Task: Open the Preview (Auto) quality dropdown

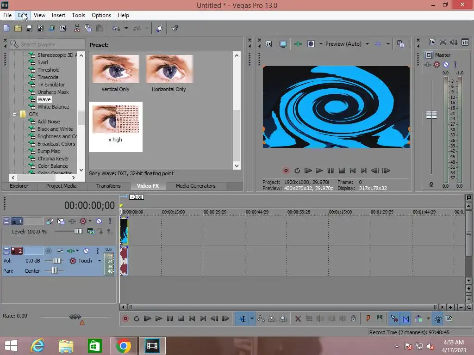Action: 367,44
